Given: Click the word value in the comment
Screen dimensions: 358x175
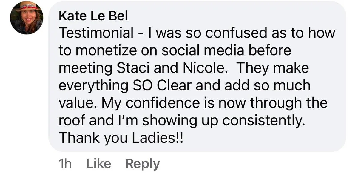Looking at the screenshot, I should tap(78, 103).
